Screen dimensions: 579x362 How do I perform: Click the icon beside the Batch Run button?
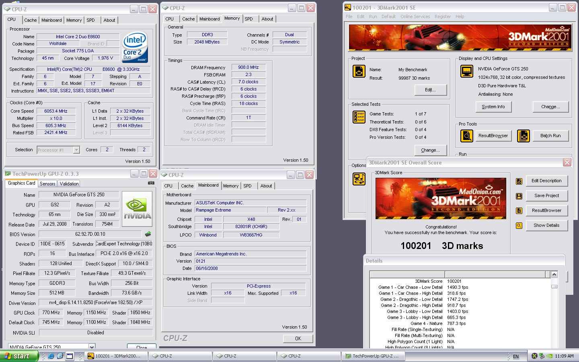(523, 136)
